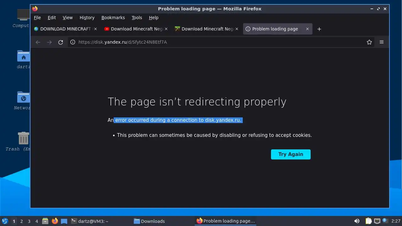
Task: Open the update notifier tray icon
Action: pos(385,221)
